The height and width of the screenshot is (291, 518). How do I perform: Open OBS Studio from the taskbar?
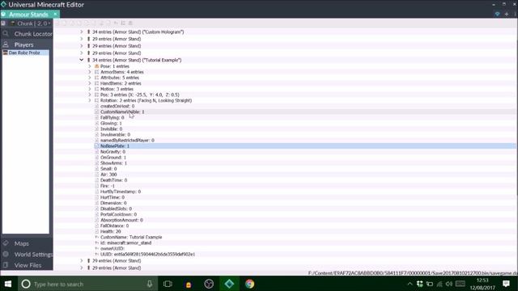click(x=209, y=284)
